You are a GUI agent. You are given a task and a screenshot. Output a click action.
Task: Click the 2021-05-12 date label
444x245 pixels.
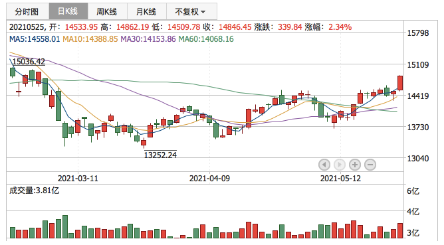tap(341, 178)
